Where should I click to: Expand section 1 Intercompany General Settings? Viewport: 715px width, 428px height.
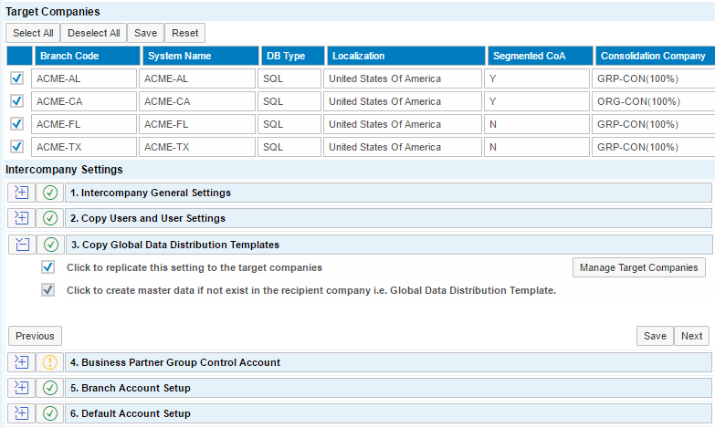(22, 193)
